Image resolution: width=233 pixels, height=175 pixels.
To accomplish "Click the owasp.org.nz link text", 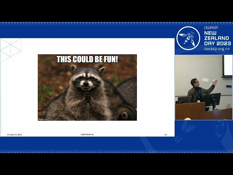I will click(x=217, y=49).
